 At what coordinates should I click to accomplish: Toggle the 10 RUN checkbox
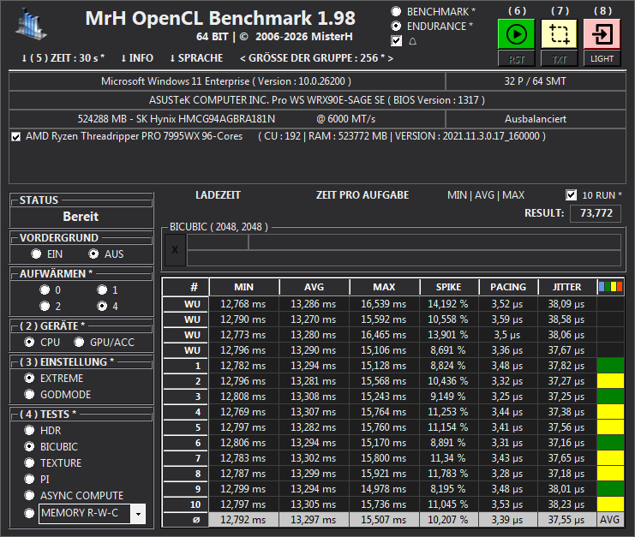pyautogui.click(x=571, y=195)
